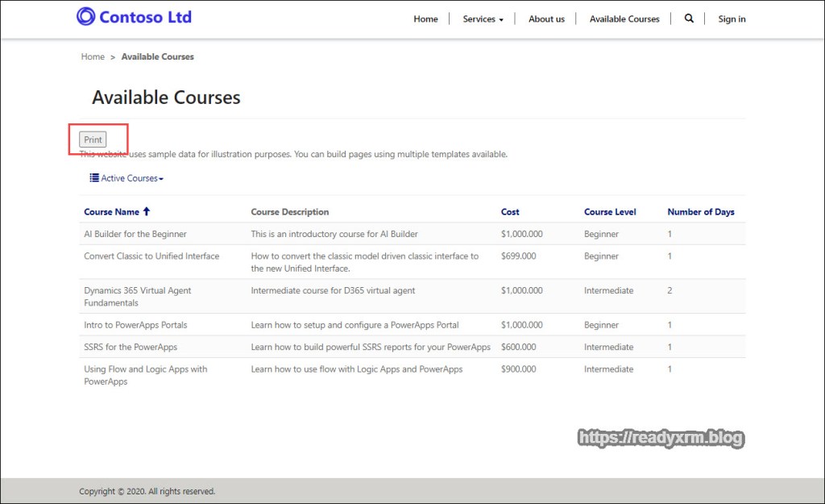Click the SSRS for the PowerApps course

click(x=131, y=347)
